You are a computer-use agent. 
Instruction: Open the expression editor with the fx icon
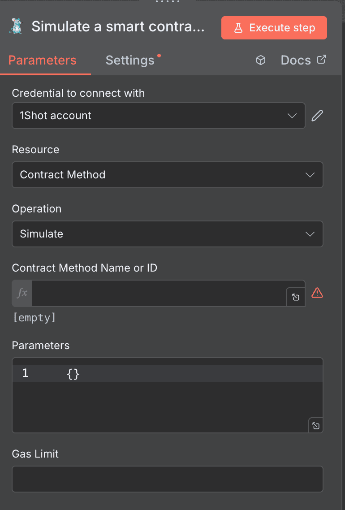[x=22, y=293]
